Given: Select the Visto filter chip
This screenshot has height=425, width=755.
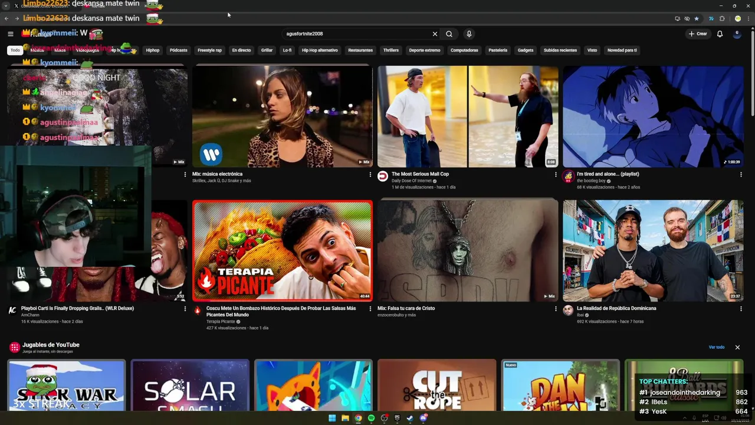Looking at the screenshot, I should click(x=592, y=50).
